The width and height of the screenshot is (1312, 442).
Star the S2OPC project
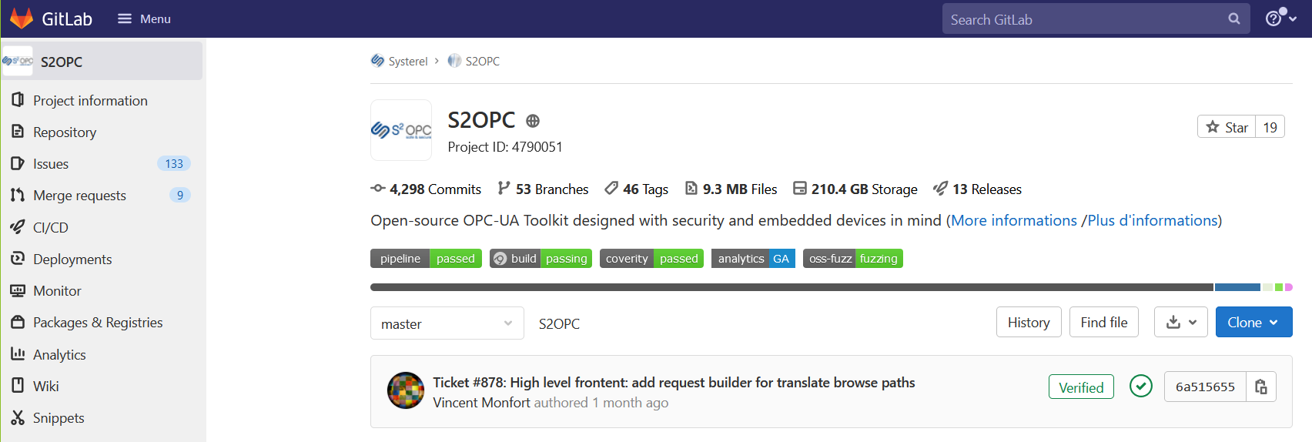coord(1227,127)
